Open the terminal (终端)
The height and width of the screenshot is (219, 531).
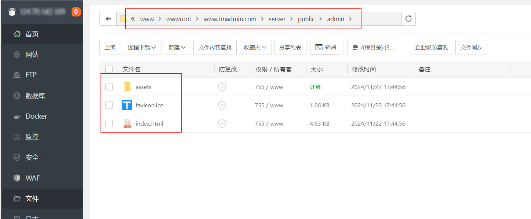tap(325, 47)
